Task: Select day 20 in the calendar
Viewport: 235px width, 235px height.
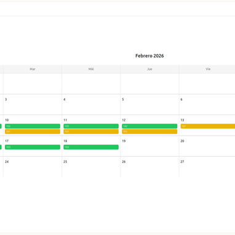Action: pyautogui.click(x=207, y=146)
